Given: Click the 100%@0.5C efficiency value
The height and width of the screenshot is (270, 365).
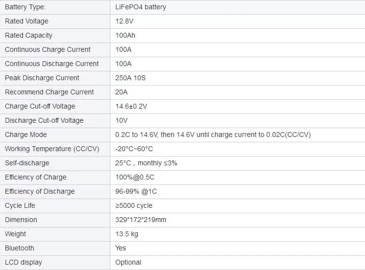Looking at the screenshot, I should [x=135, y=177].
